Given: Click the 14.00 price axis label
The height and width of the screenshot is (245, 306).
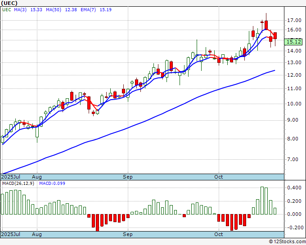Looking at the screenshot, I should pyautogui.click(x=294, y=51).
